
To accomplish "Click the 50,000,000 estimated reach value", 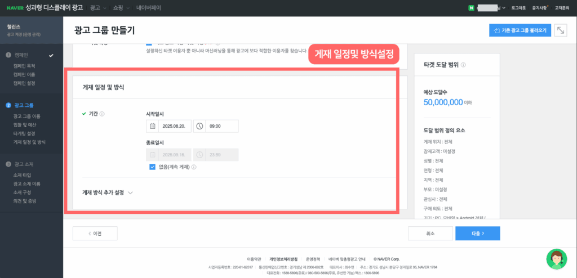I will (x=443, y=102).
